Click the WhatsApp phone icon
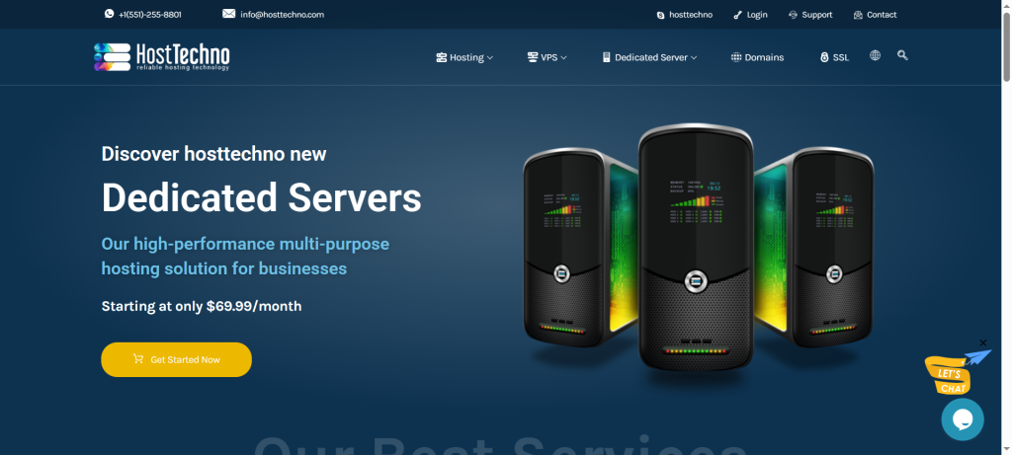Image resolution: width=1012 pixels, height=455 pixels. [109, 14]
